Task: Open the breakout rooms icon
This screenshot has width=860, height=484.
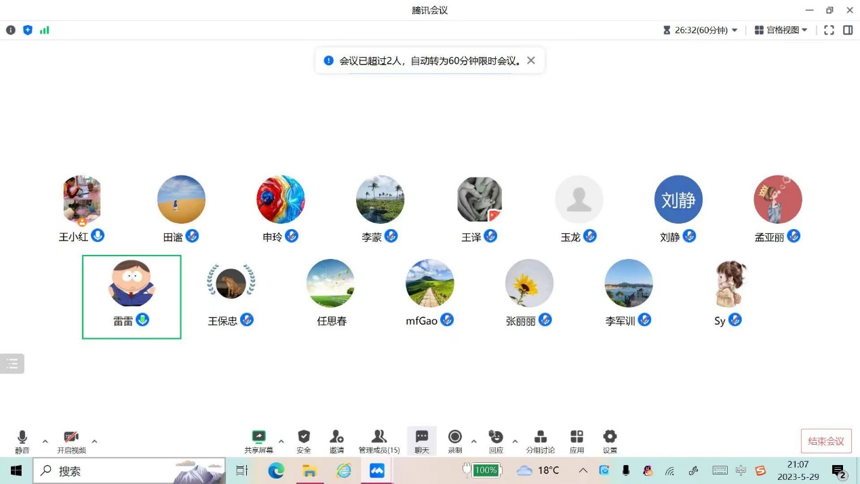Action: pyautogui.click(x=540, y=437)
